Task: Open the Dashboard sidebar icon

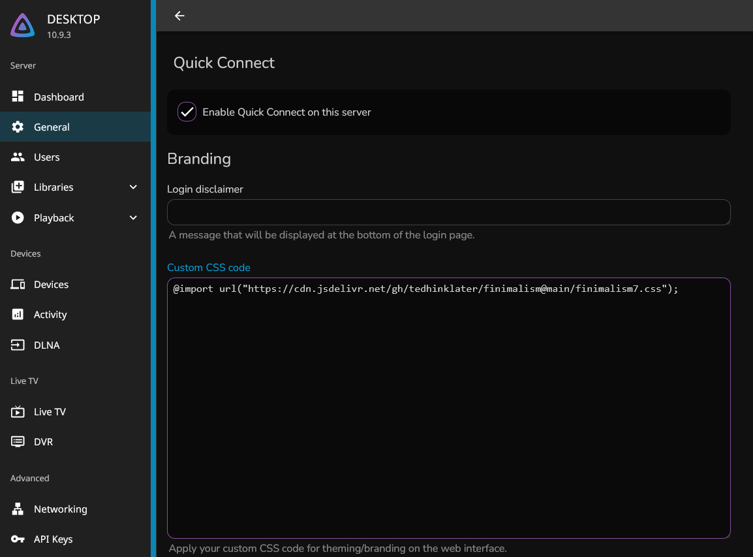Action: pos(18,97)
